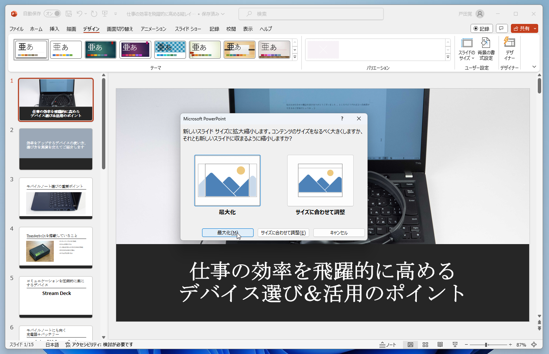Click the 日本語 language indicator
This screenshot has height=354, width=549.
[x=52, y=345]
